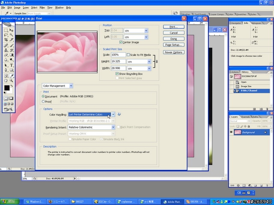
Task: Select the Document radio button
Action: (43, 96)
